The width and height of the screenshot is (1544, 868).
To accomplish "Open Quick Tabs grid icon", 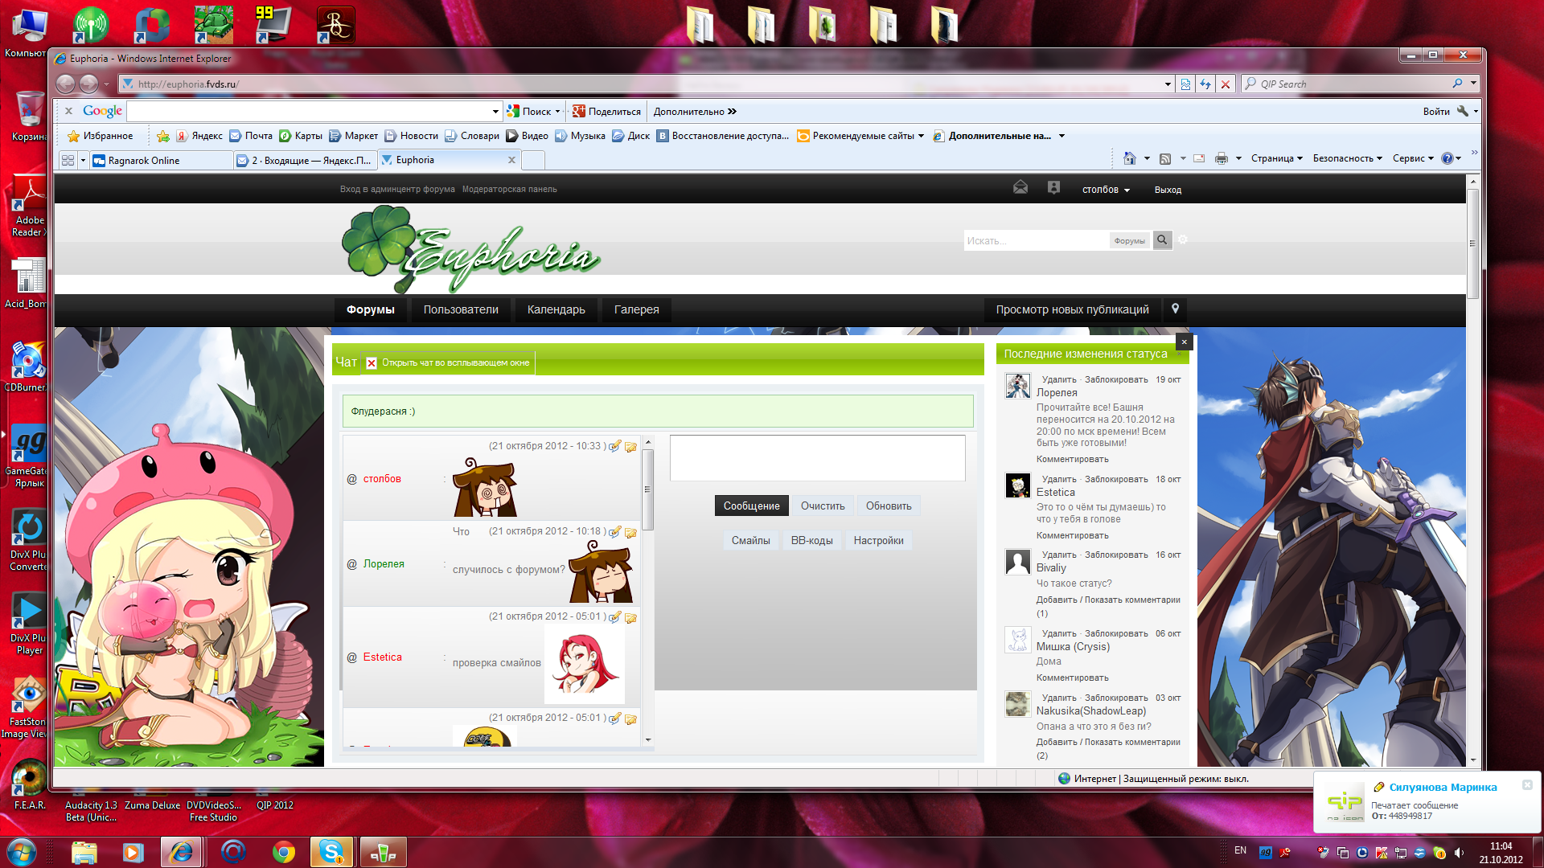I will pyautogui.click(x=68, y=161).
